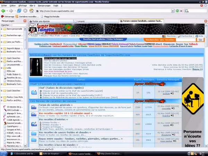This screenshot has height=156, width=208.
Task: Expand the Liens sur Firefo... folder
Action: [1, 42]
